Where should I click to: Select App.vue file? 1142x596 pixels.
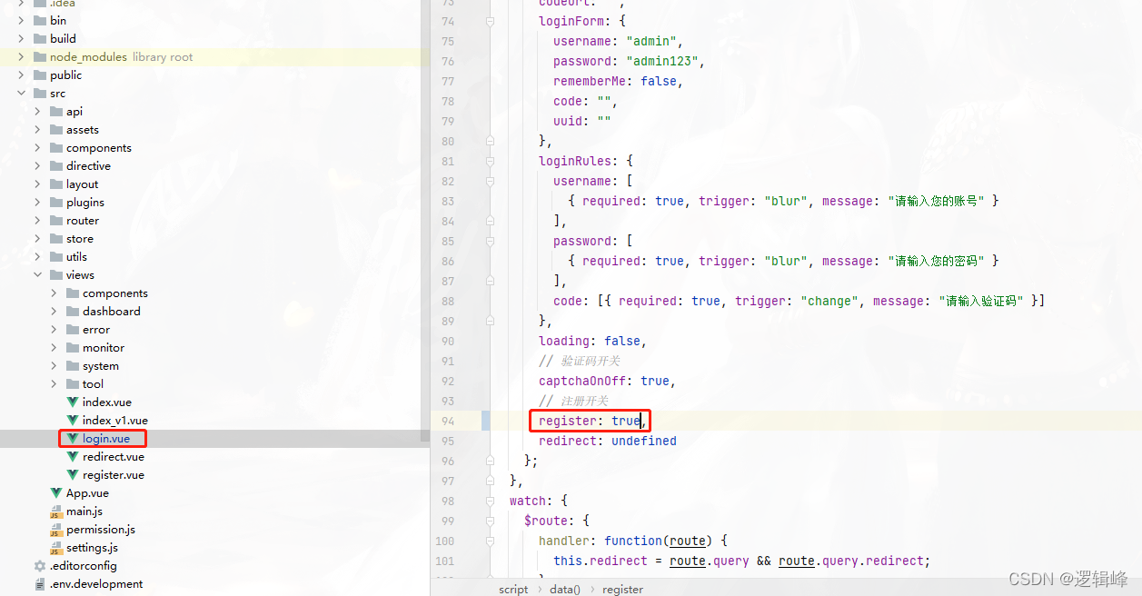pos(87,492)
